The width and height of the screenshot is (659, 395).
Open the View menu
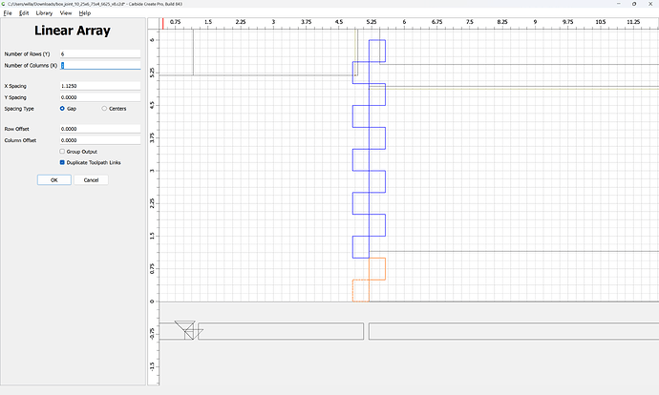tap(66, 13)
